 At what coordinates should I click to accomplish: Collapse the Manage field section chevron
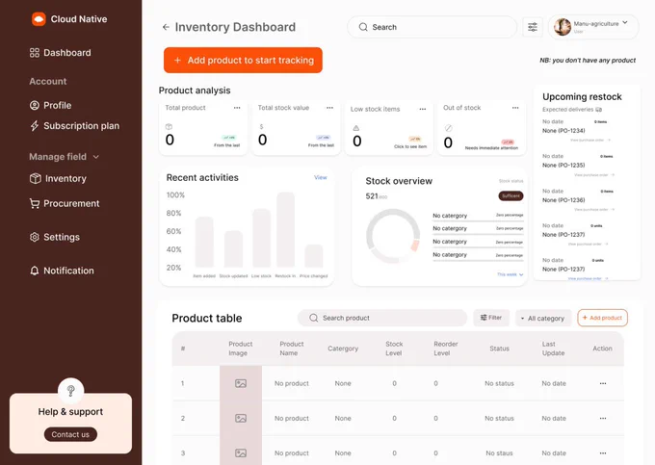pyautogui.click(x=96, y=157)
